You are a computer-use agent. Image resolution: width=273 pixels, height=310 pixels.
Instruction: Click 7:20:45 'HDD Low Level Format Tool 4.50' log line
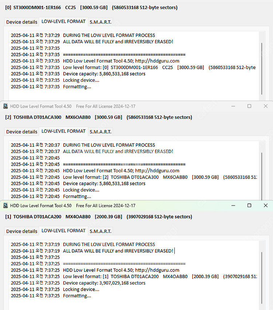click(95, 170)
